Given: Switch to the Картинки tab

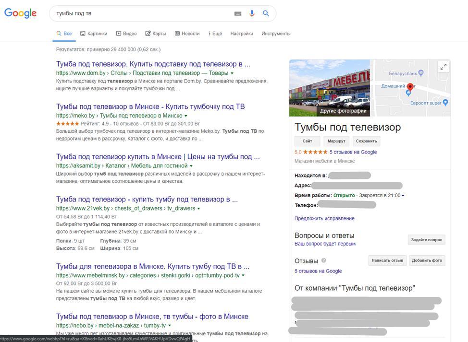Looking at the screenshot, I should click(94, 34).
